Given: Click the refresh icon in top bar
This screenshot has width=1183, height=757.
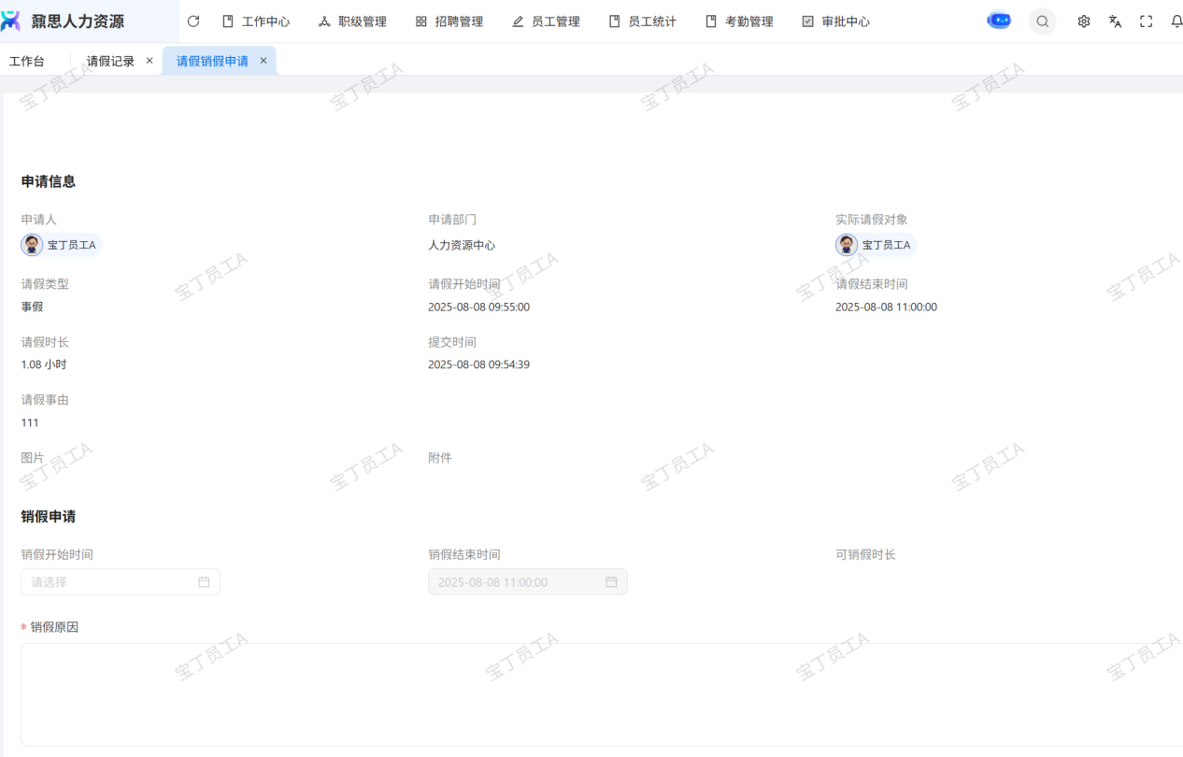Looking at the screenshot, I should (193, 21).
